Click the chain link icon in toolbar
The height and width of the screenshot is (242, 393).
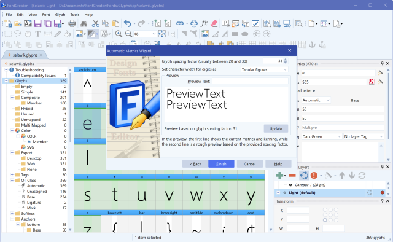click(180, 24)
